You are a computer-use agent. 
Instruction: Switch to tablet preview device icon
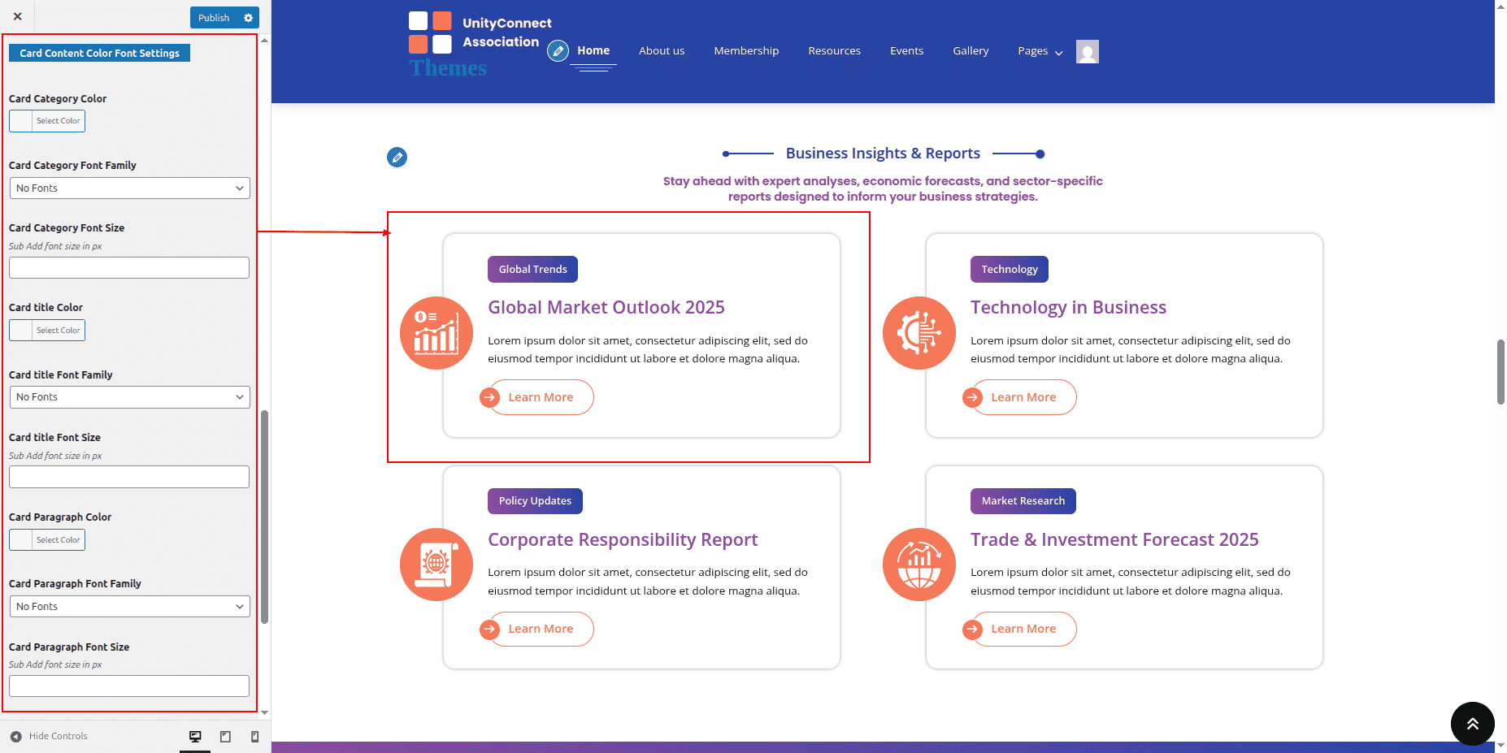click(x=225, y=736)
